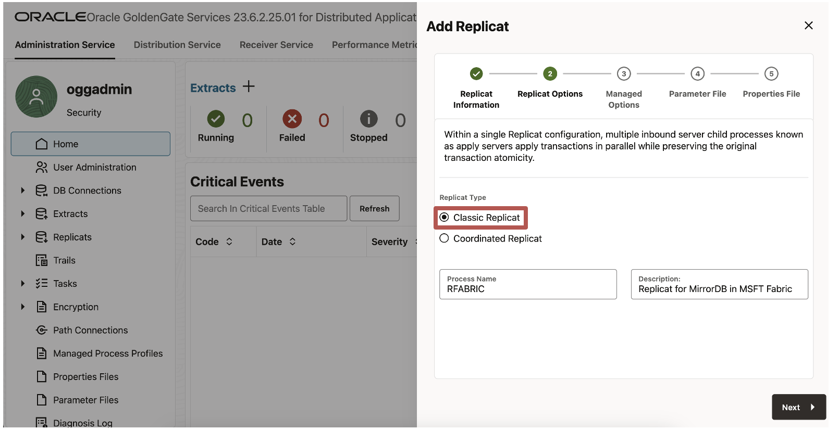
Task: Open Path Connections in the sidebar
Action: (x=90, y=330)
